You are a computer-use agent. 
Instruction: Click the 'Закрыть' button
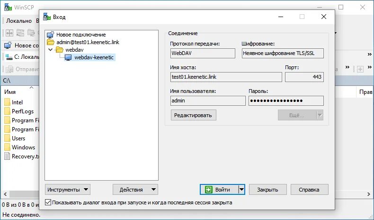[x=267, y=190]
